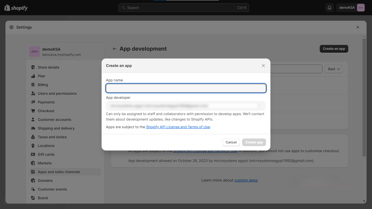Open the Payments settings section
This screenshot has width=372, height=209.
point(46,102)
